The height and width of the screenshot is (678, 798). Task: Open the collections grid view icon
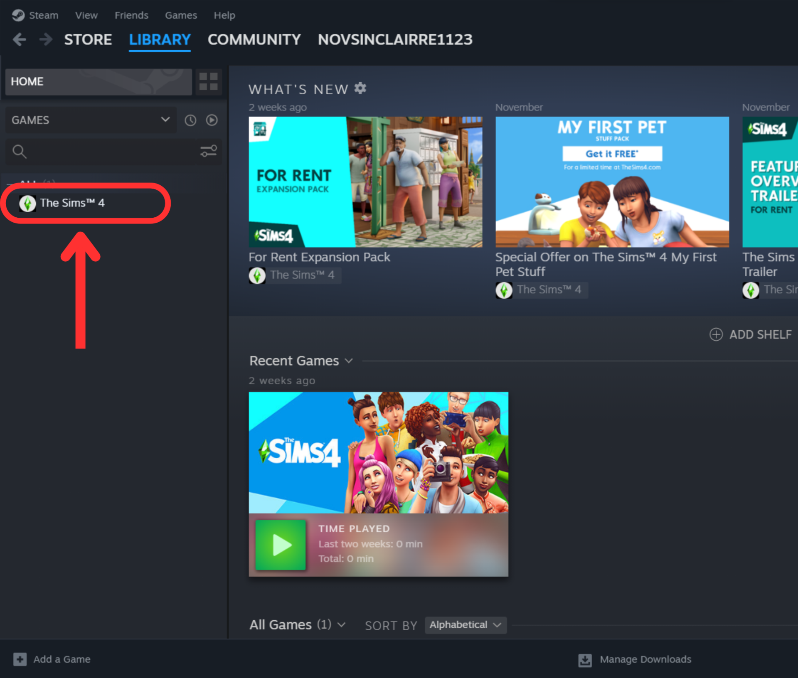pyautogui.click(x=208, y=81)
